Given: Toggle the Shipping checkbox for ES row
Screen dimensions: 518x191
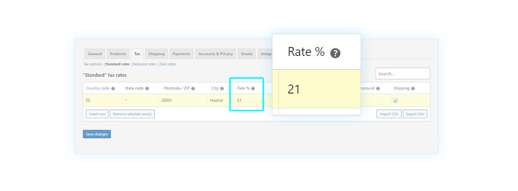Looking at the screenshot, I should coord(395,101).
